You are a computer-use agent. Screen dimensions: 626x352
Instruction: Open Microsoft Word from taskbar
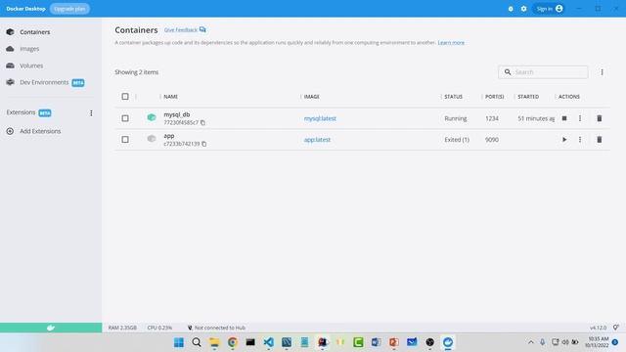pos(376,342)
